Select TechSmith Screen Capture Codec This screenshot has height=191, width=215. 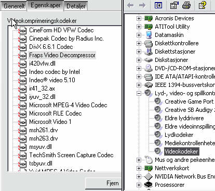point(71,155)
